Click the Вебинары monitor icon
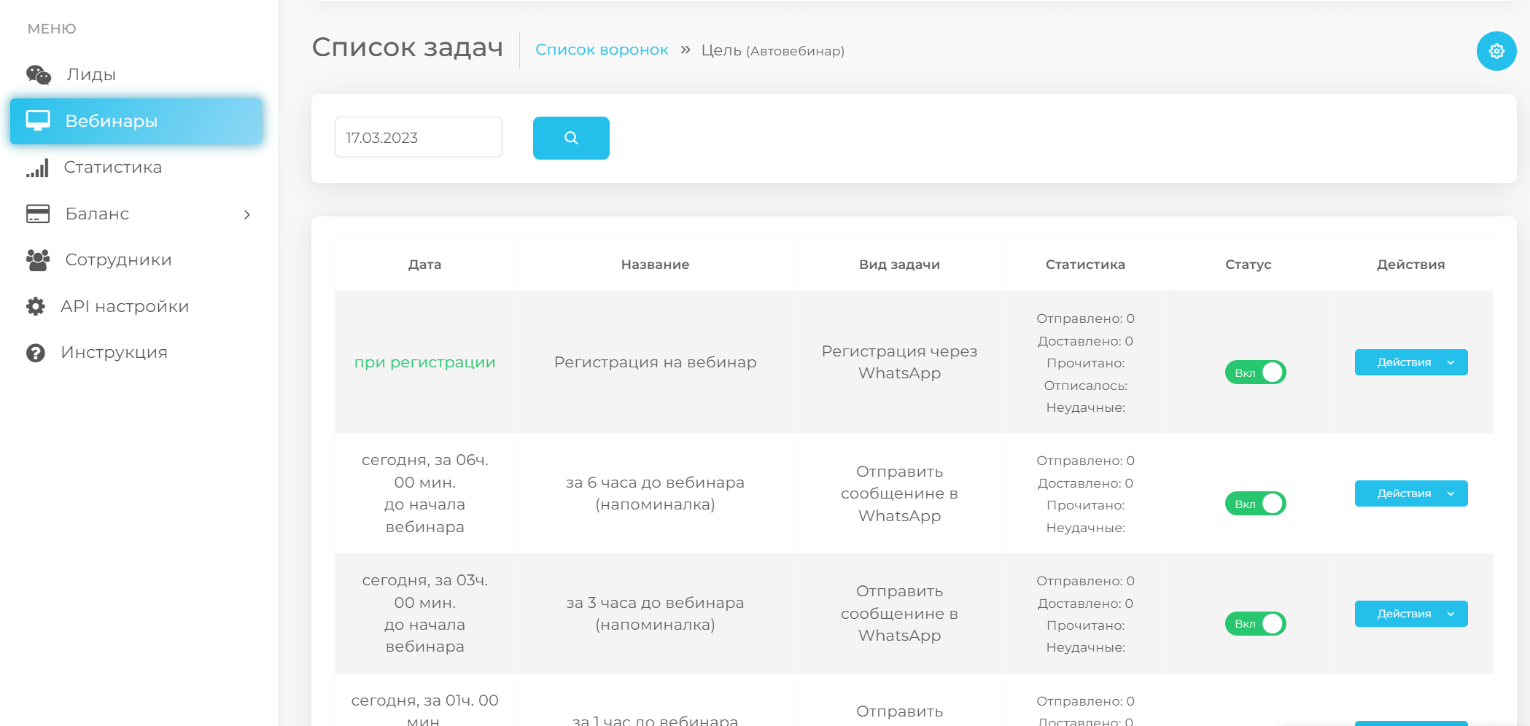The width and height of the screenshot is (1530, 726). (38, 120)
